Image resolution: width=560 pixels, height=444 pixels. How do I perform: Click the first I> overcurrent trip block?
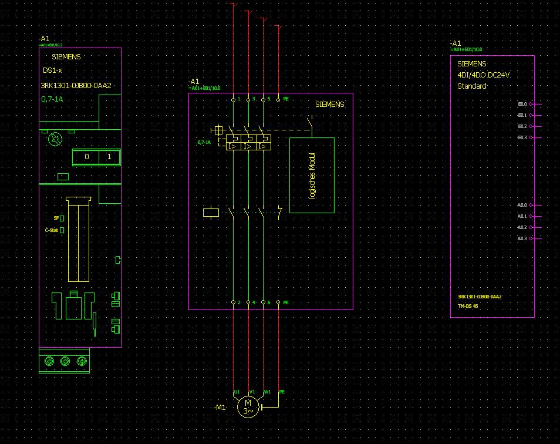click(x=232, y=146)
